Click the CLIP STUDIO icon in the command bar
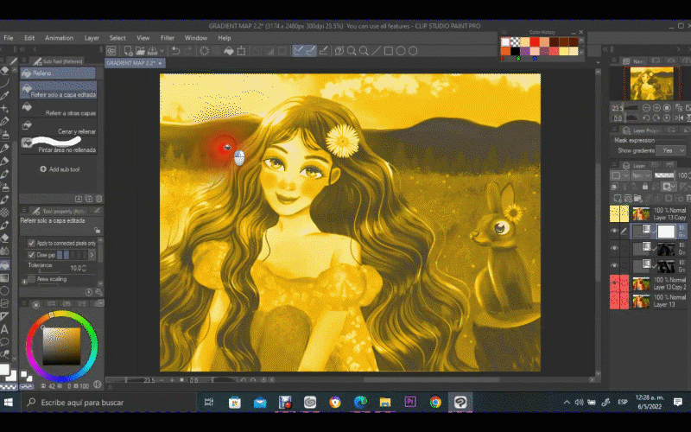Viewport: 691px width, 432px height. pos(111,51)
